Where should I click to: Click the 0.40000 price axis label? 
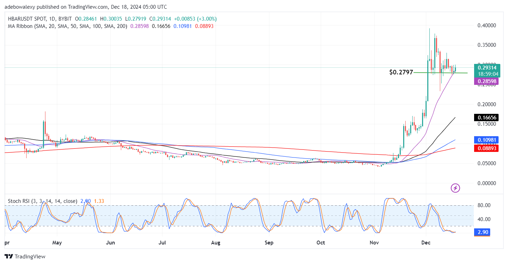(486, 25)
